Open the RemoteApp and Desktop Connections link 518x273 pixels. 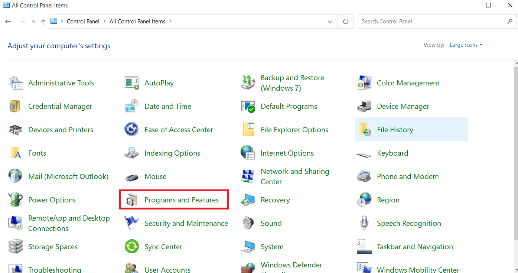coord(69,223)
